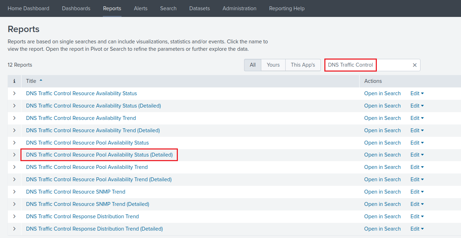Open the Administration menu item

pos(239,8)
